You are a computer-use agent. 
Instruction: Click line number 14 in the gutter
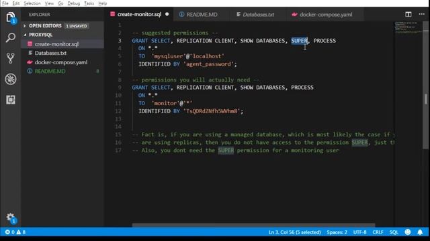tap(118, 127)
